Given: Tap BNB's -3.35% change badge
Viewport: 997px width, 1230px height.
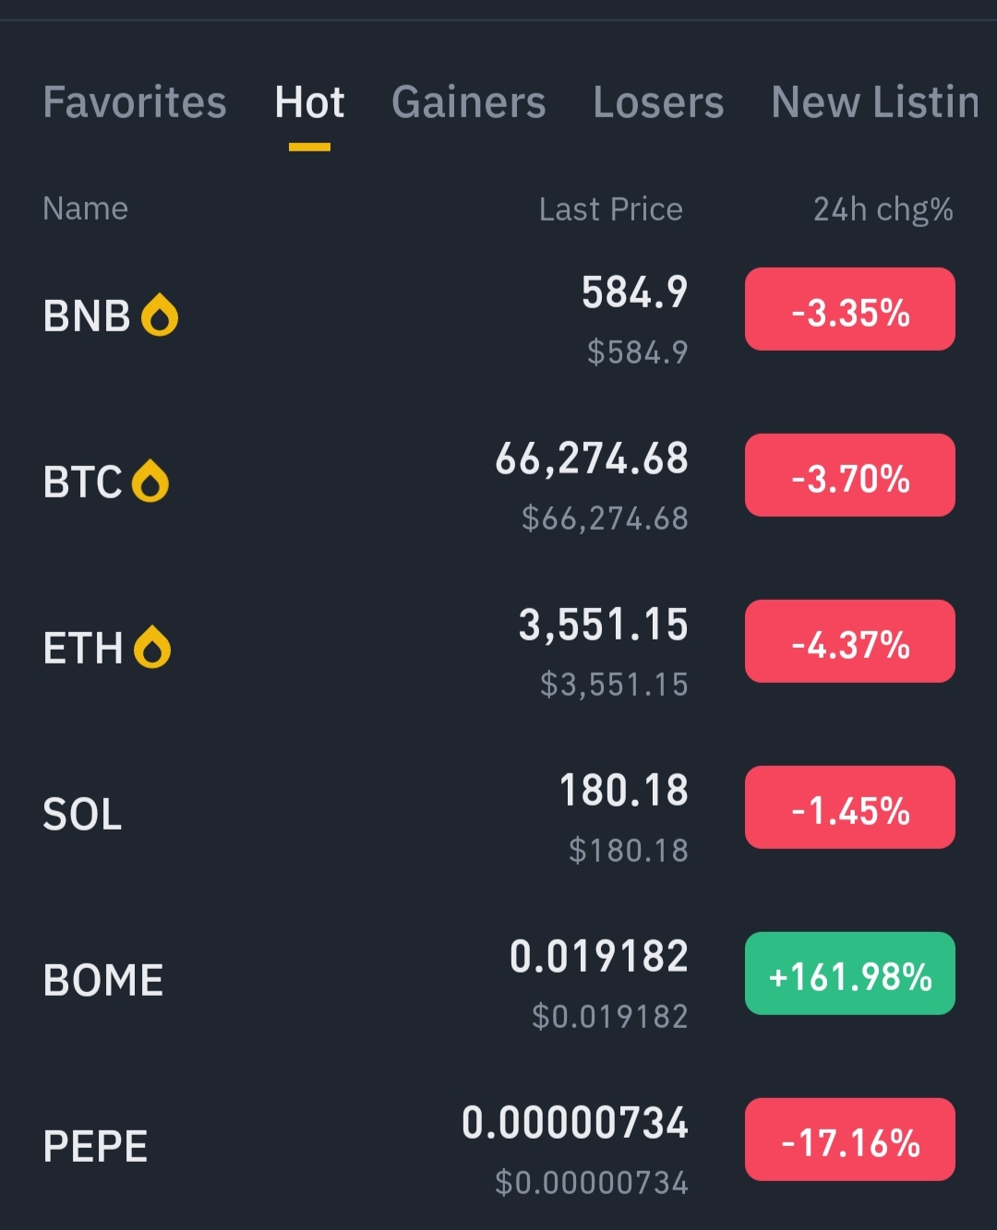Looking at the screenshot, I should coord(850,309).
